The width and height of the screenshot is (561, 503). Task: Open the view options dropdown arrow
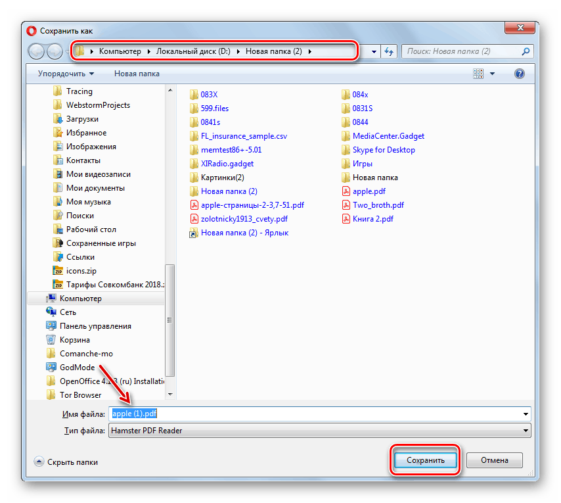coord(492,74)
